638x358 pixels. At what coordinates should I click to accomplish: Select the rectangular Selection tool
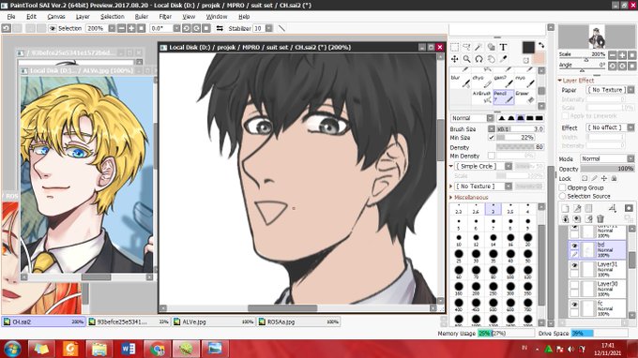454,48
